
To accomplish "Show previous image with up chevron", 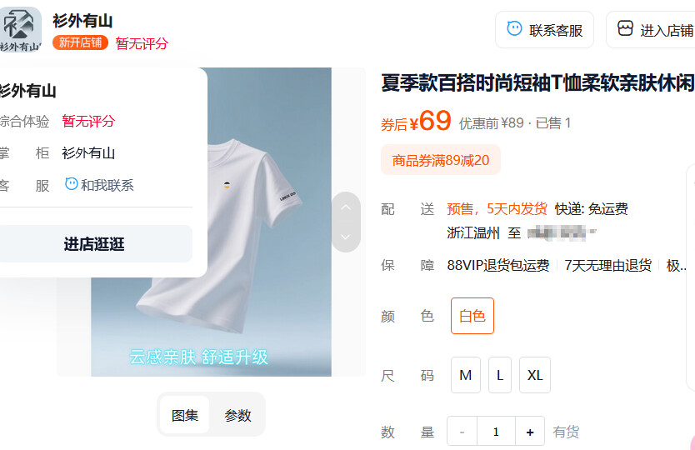I will coord(346,207).
